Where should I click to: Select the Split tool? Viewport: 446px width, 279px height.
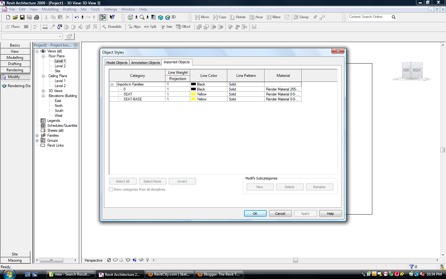coord(150,27)
